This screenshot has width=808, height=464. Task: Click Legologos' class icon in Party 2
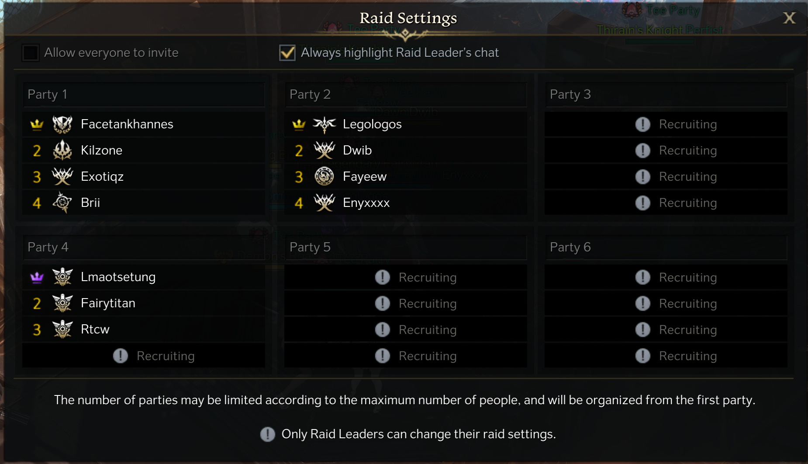click(324, 124)
